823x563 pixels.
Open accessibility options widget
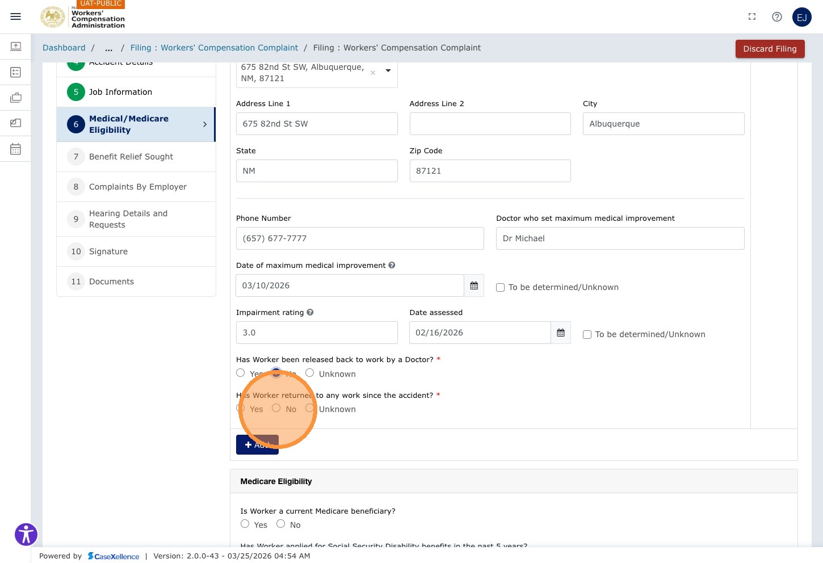(x=26, y=535)
